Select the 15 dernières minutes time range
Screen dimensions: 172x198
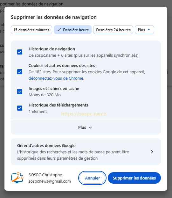(x=31, y=30)
